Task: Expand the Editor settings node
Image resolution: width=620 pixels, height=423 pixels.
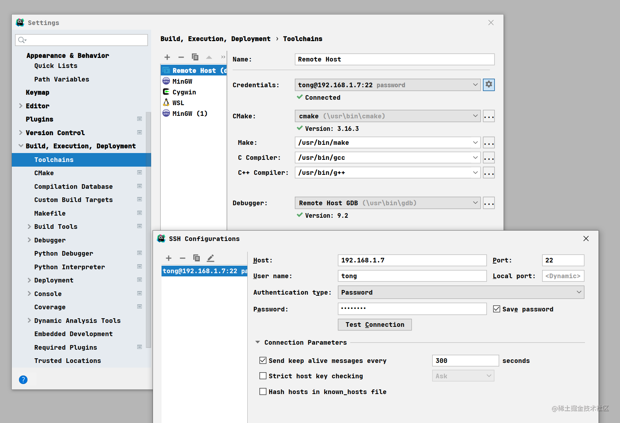Action: pos(21,106)
